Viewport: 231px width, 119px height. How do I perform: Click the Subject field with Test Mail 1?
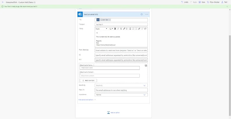coord(121,25)
